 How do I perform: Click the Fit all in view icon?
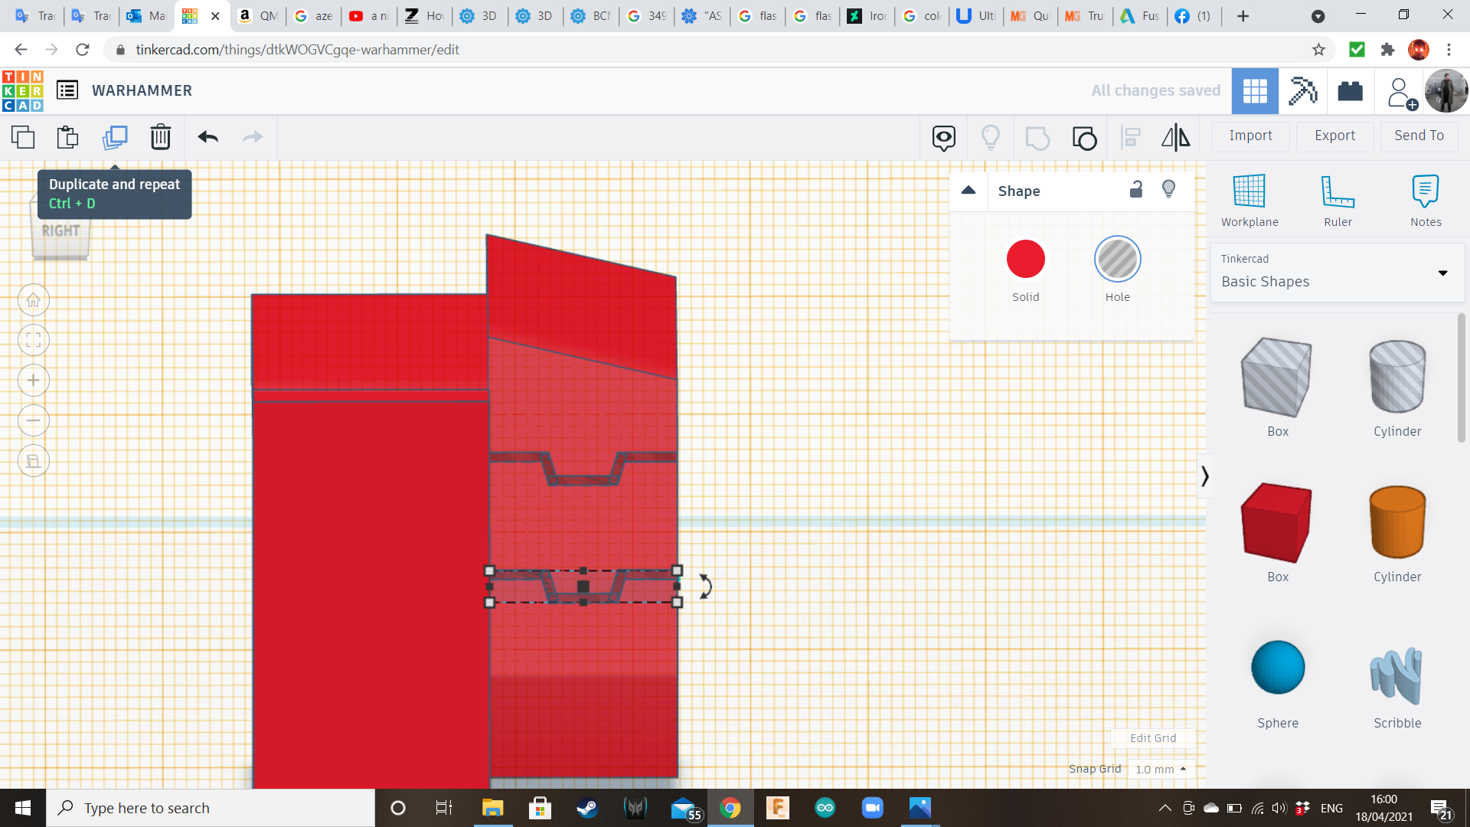pos(34,340)
